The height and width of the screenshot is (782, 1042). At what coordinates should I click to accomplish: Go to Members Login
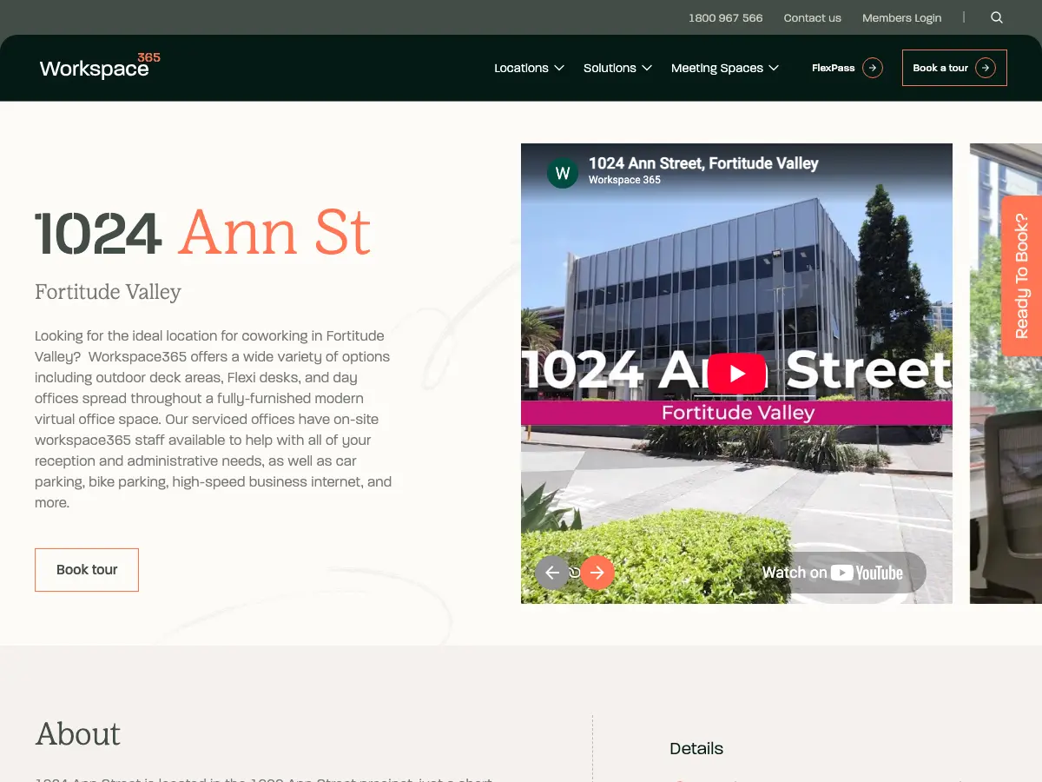901,17
